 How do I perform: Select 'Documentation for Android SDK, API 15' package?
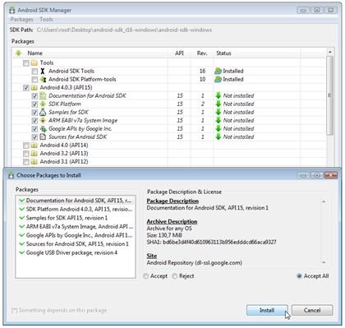(76, 201)
